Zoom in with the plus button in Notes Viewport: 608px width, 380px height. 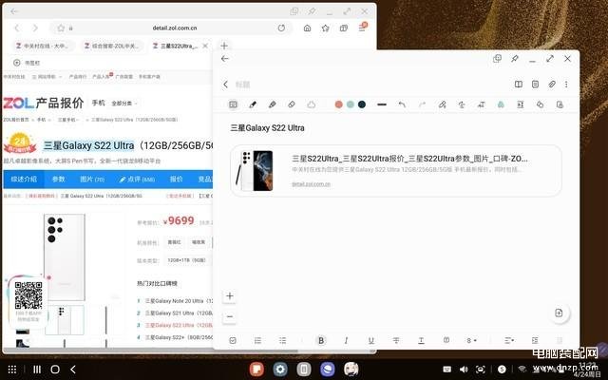(x=230, y=295)
